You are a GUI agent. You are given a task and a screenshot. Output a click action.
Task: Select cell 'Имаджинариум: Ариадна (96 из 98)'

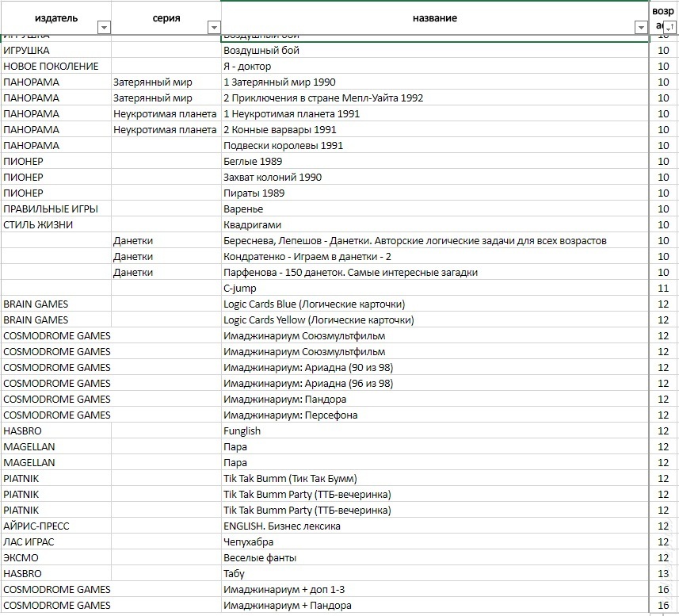[x=435, y=384]
